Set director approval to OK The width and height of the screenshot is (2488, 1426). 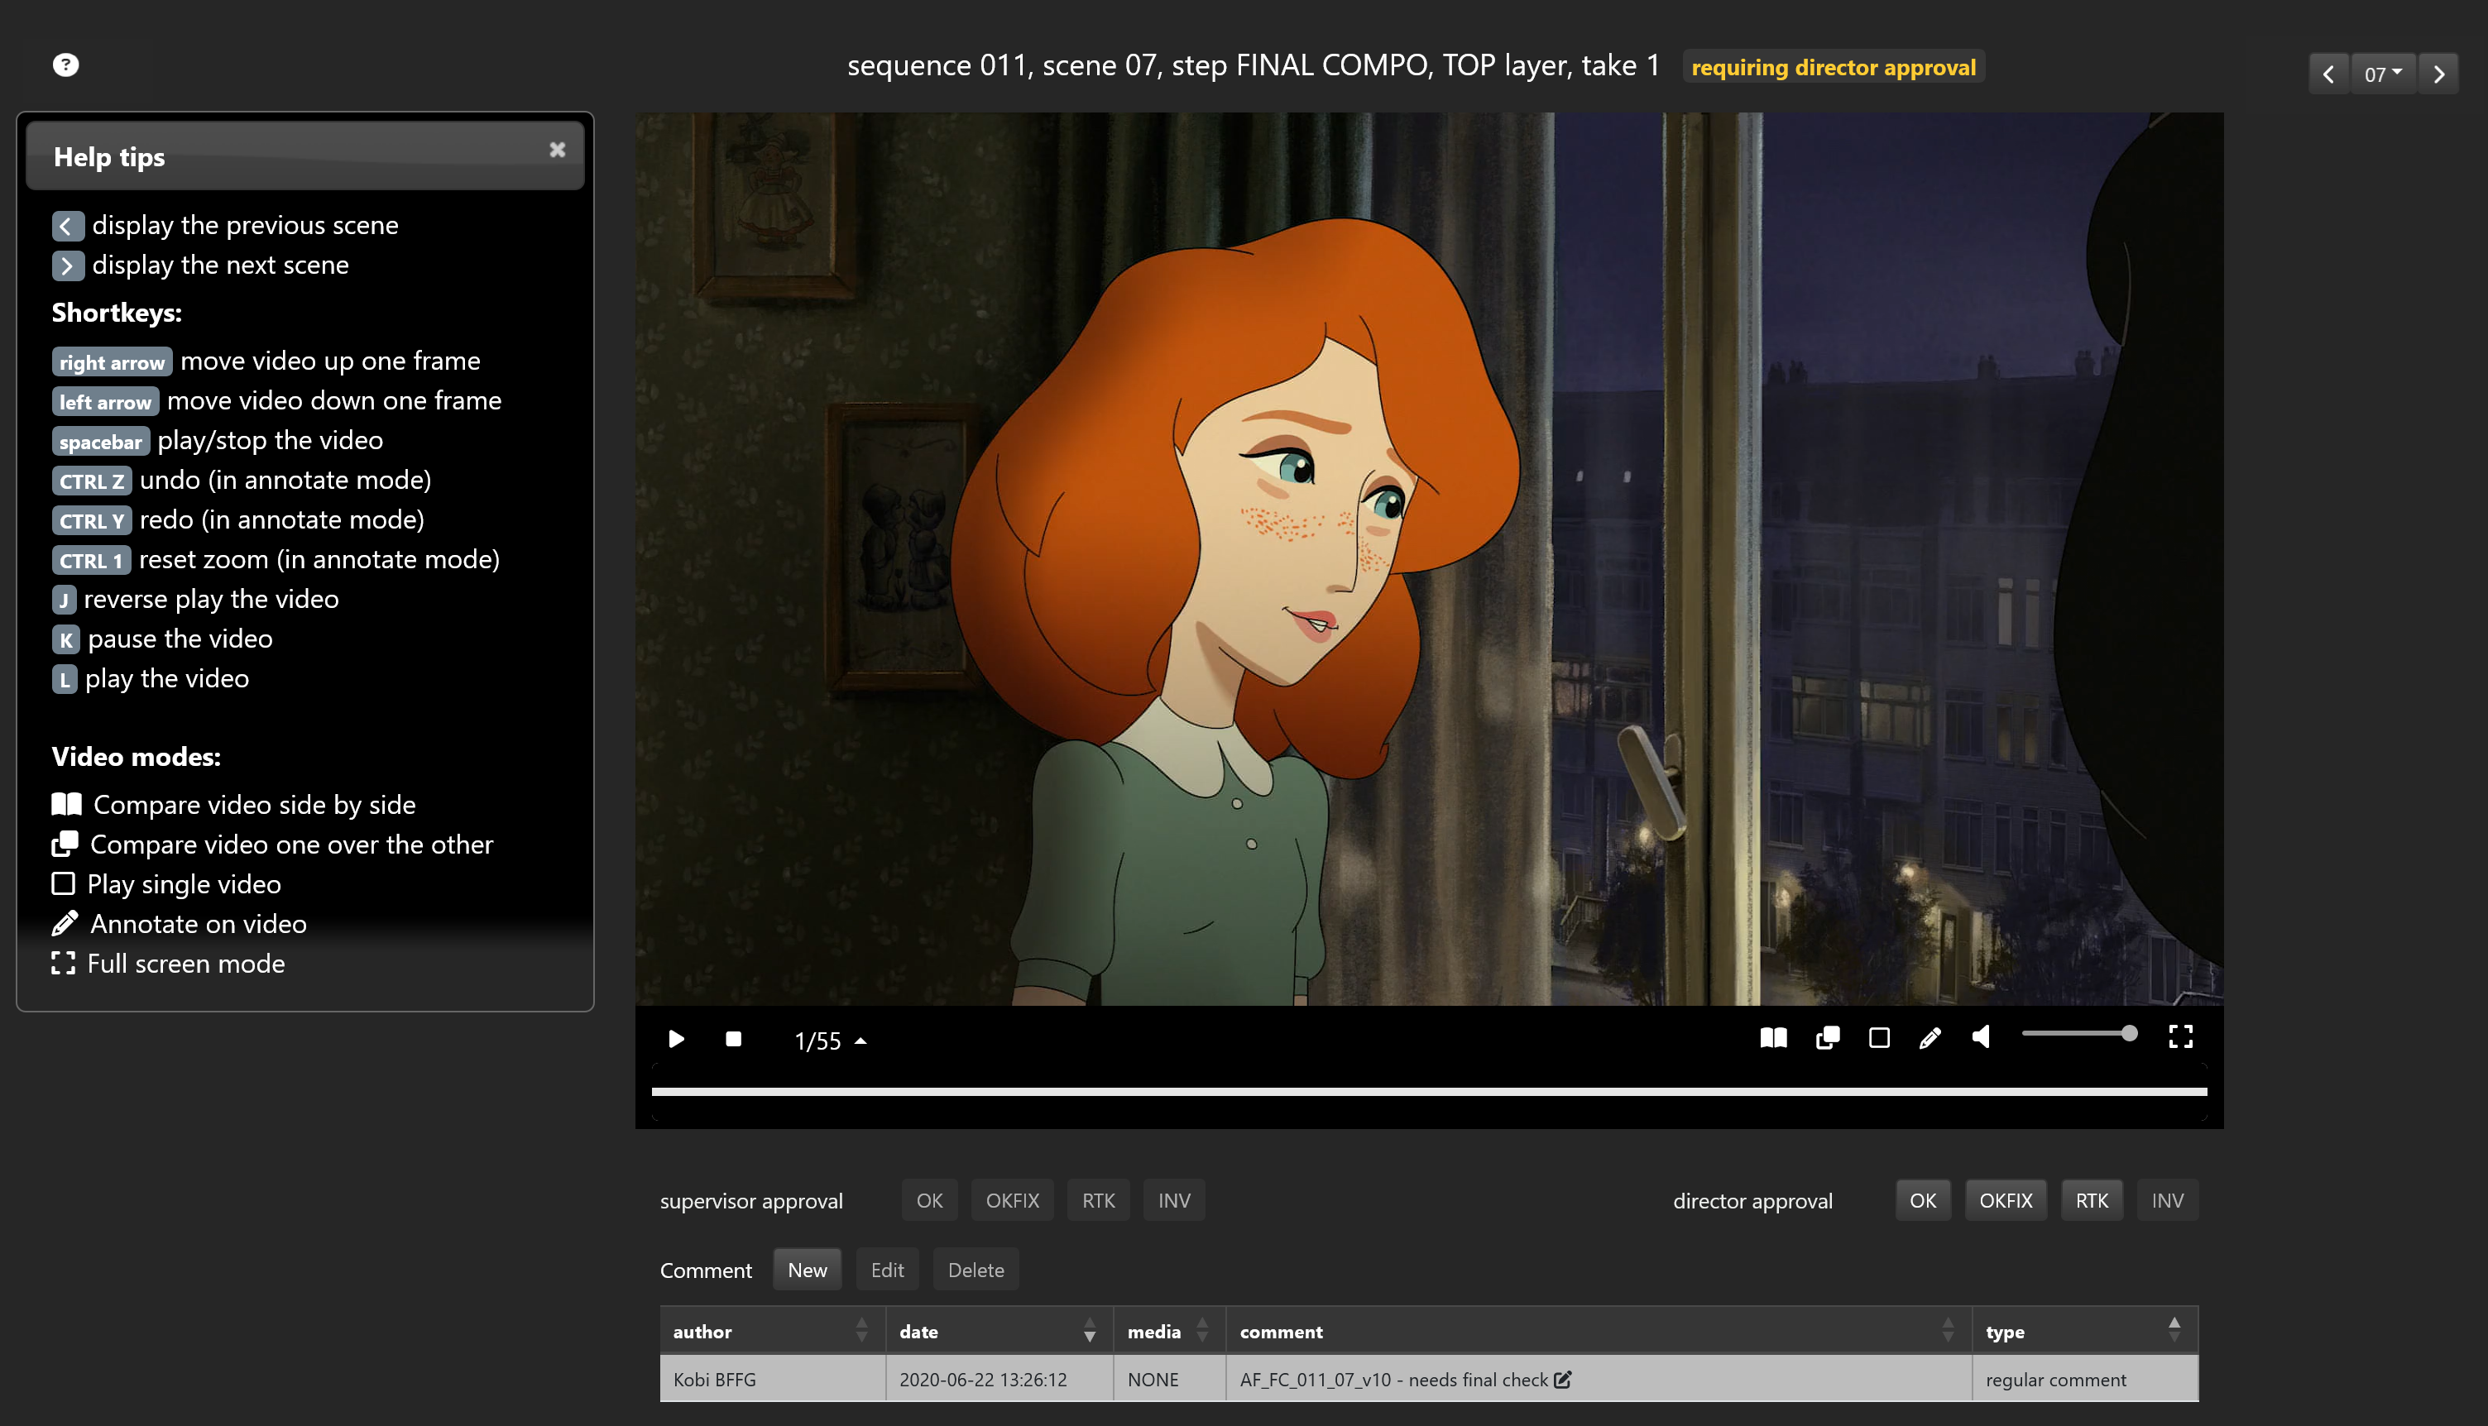pos(1922,1199)
